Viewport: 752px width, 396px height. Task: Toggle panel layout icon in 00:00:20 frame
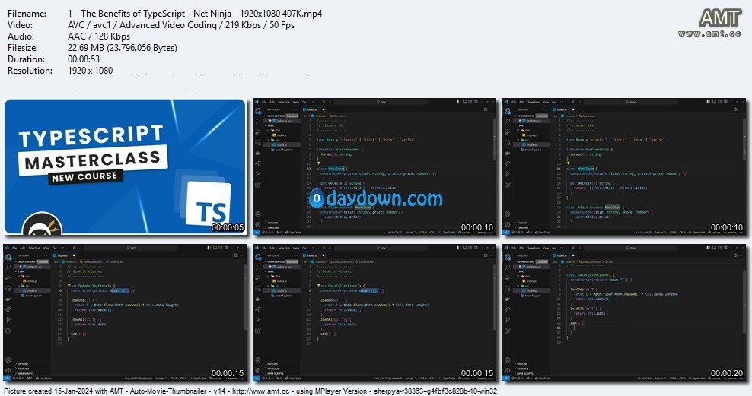[714, 248]
